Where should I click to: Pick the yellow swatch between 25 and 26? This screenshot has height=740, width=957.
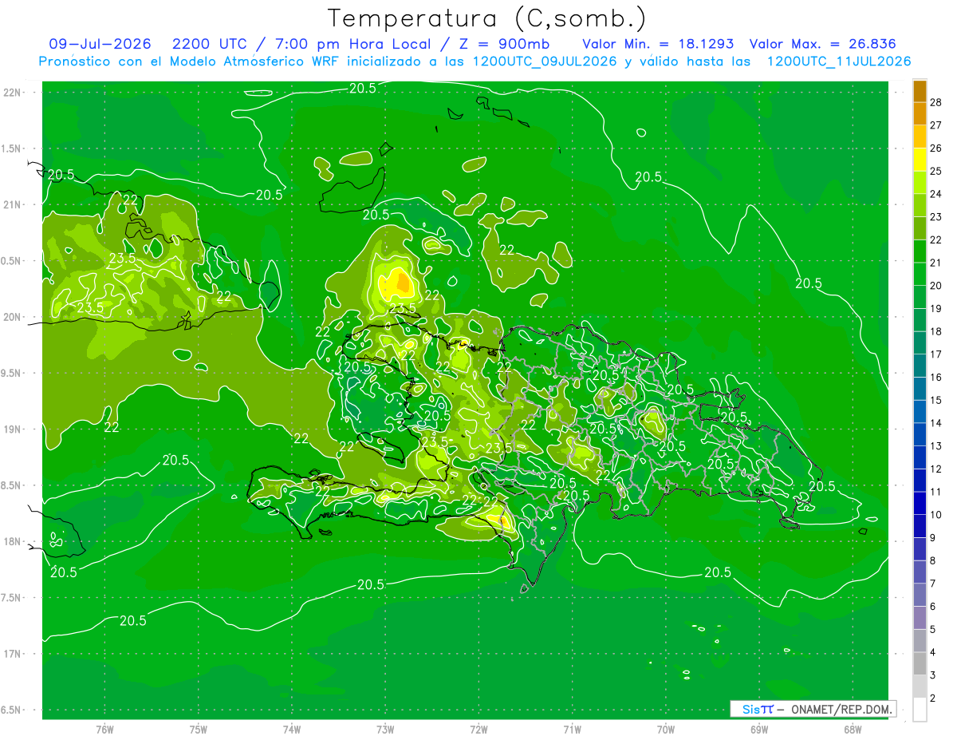[920, 159]
